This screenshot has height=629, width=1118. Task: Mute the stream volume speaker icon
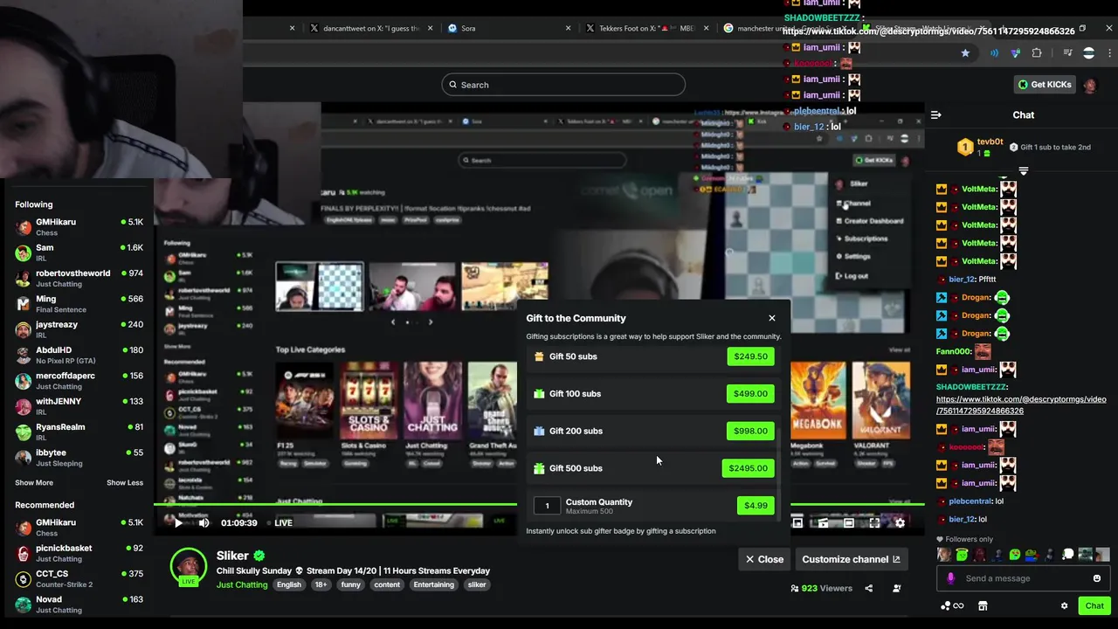coord(204,523)
